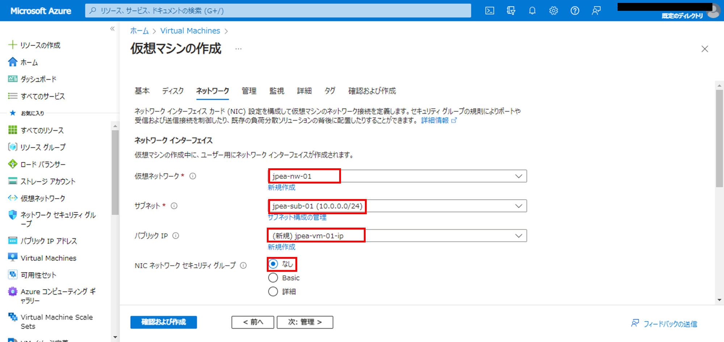Focus the top search box
This screenshot has height=342, width=724.
tap(278, 10)
